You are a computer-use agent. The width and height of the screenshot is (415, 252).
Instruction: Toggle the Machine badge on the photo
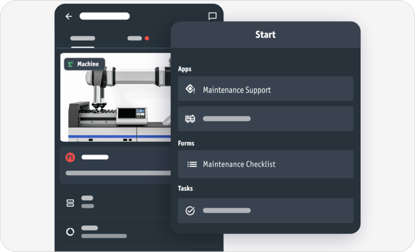84,64
